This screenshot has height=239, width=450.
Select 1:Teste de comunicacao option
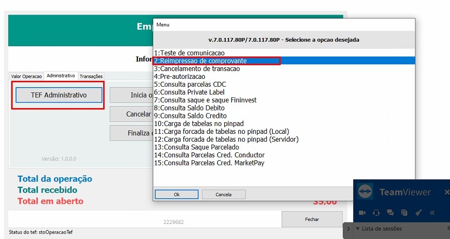284,53
